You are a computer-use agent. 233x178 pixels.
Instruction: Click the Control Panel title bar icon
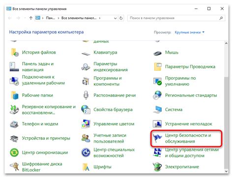(9, 9)
